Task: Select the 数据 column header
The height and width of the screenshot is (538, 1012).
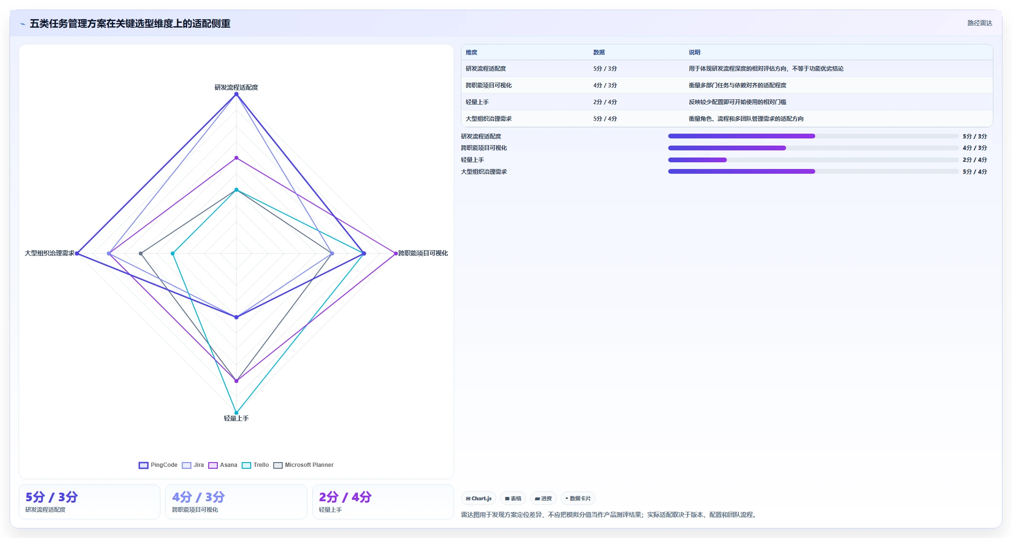Action: [599, 53]
